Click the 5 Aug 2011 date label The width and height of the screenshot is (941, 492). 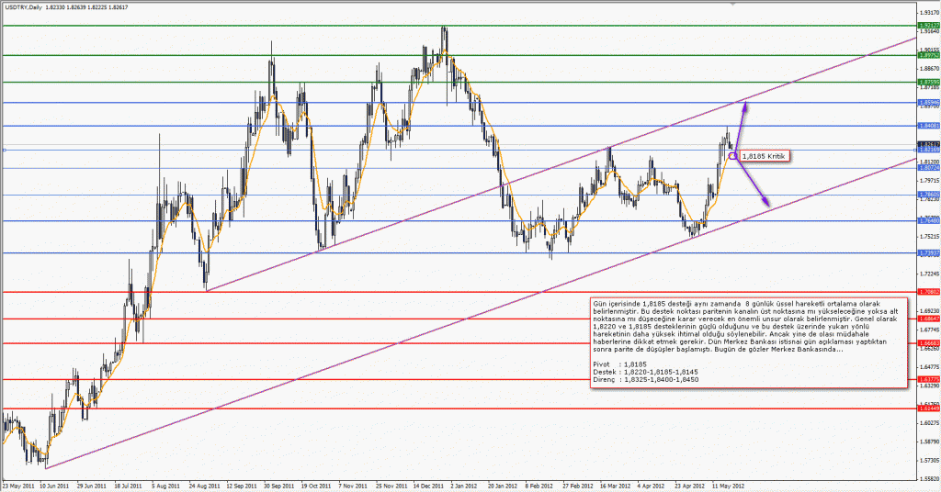(x=165, y=486)
